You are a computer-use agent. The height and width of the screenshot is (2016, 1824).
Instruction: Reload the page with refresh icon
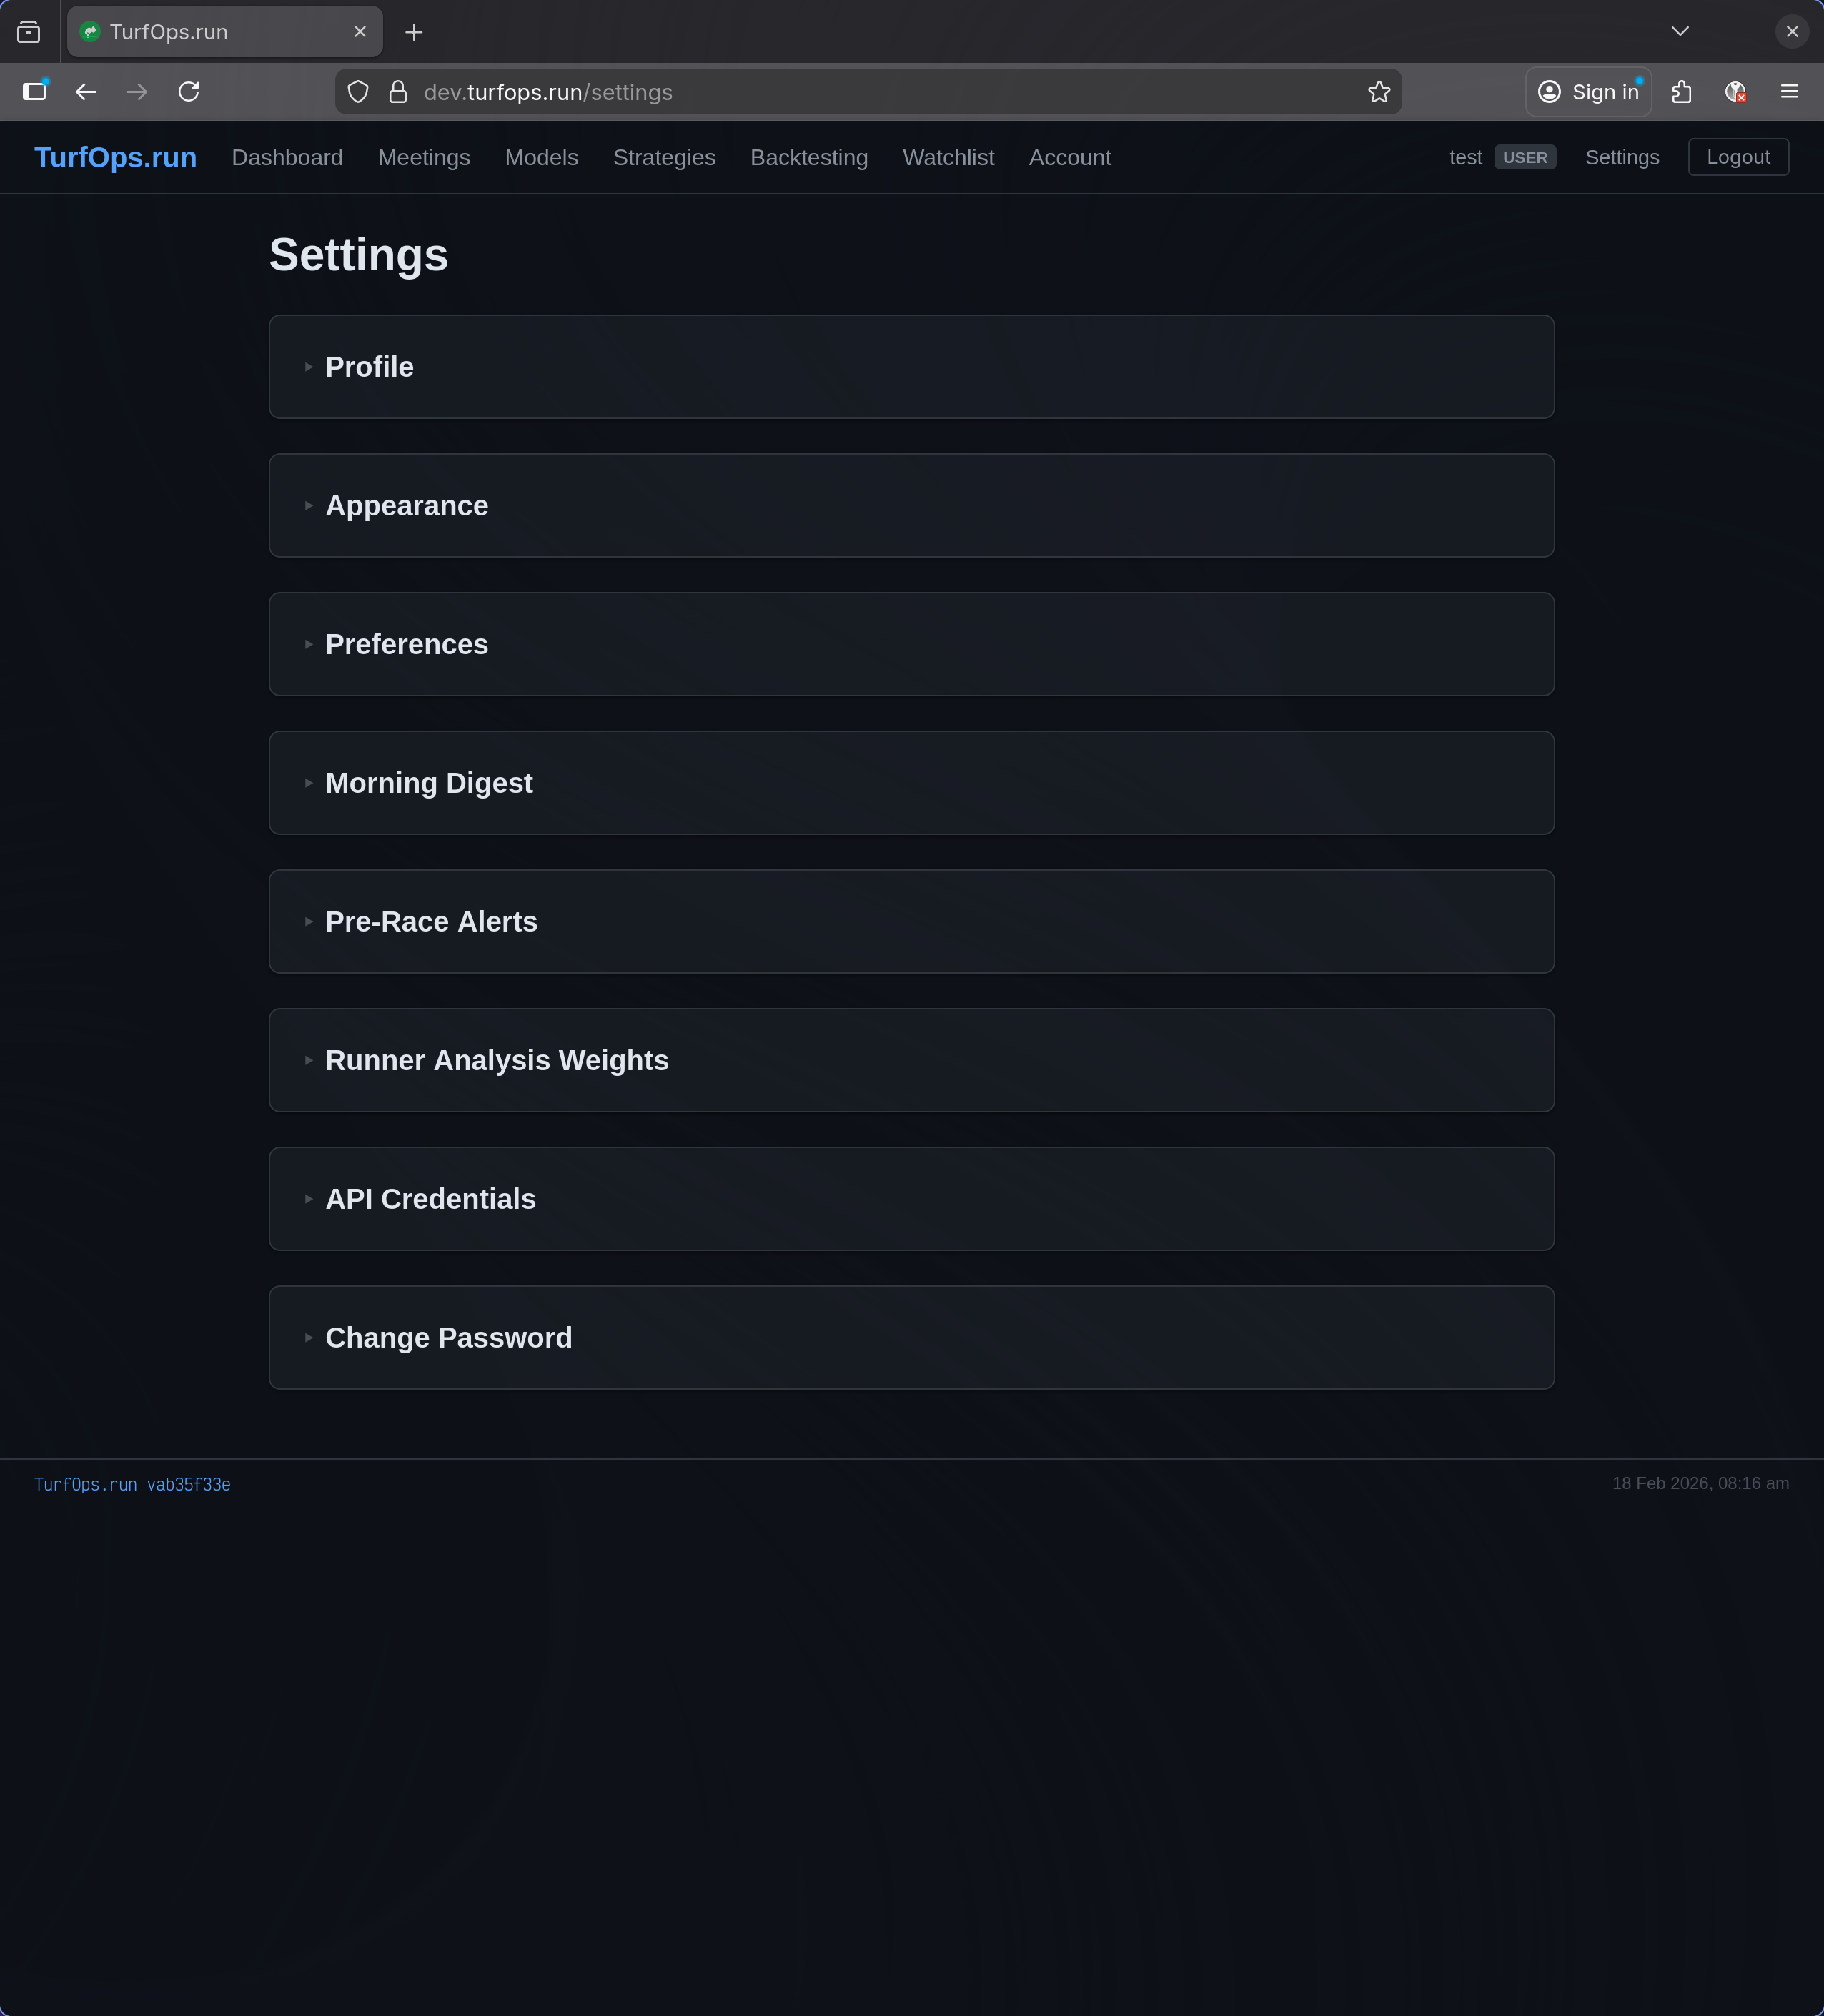pos(189,91)
